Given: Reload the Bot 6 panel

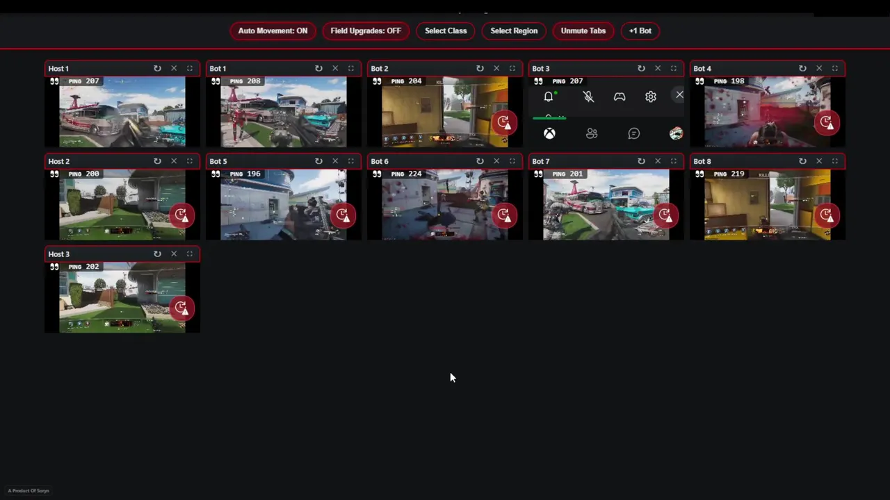Looking at the screenshot, I should tap(480, 161).
